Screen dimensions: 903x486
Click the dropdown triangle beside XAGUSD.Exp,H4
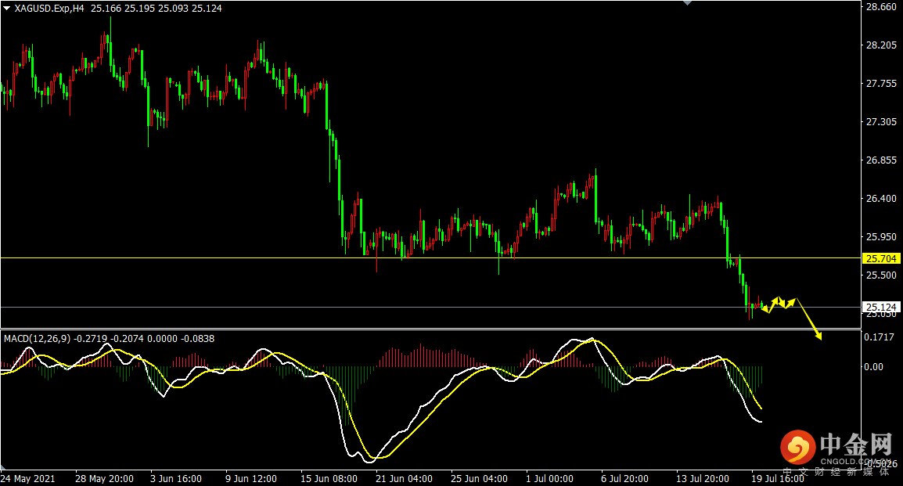tap(7, 8)
